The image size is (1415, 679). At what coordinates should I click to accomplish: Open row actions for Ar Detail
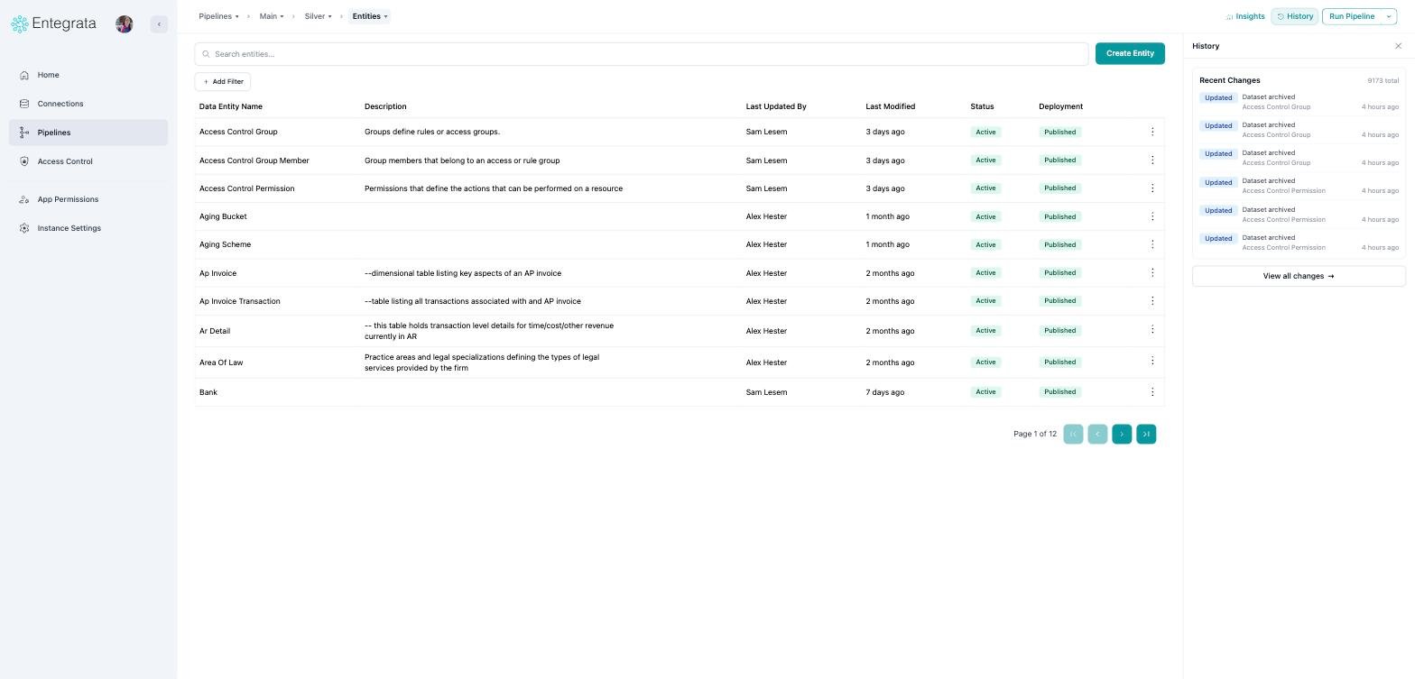[1152, 330]
